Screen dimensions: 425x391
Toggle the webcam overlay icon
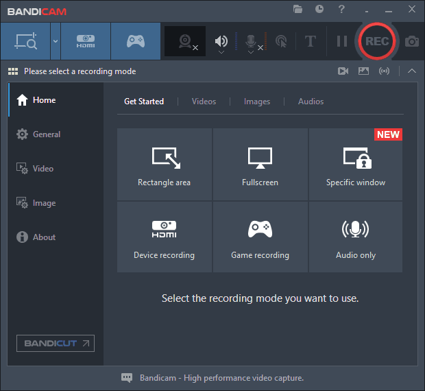(185, 41)
